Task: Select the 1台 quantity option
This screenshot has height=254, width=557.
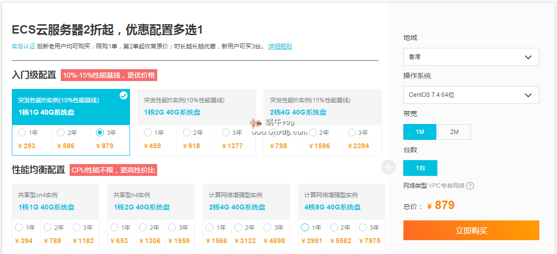Action: pyautogui.click(x=420, y=168)
